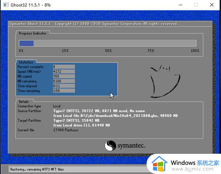Click the Local drive [1] 61440 MB line

82,125
